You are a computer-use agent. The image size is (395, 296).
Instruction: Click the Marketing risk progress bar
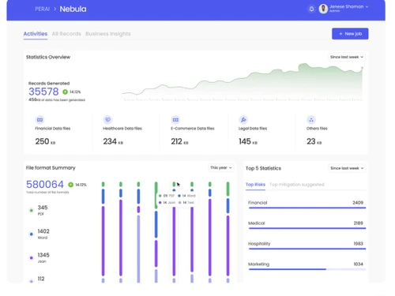tap(307, 269)
